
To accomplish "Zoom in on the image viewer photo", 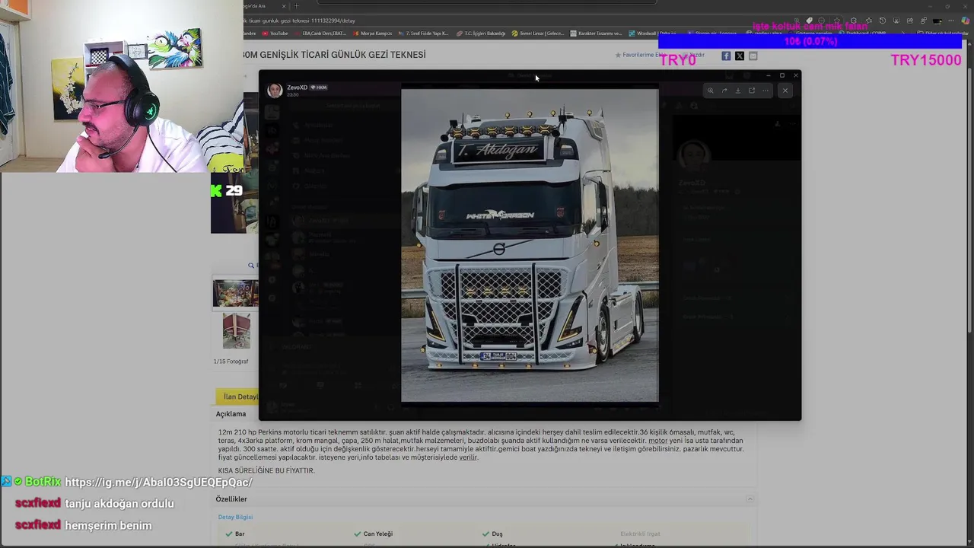I will (x=710, y=91).
